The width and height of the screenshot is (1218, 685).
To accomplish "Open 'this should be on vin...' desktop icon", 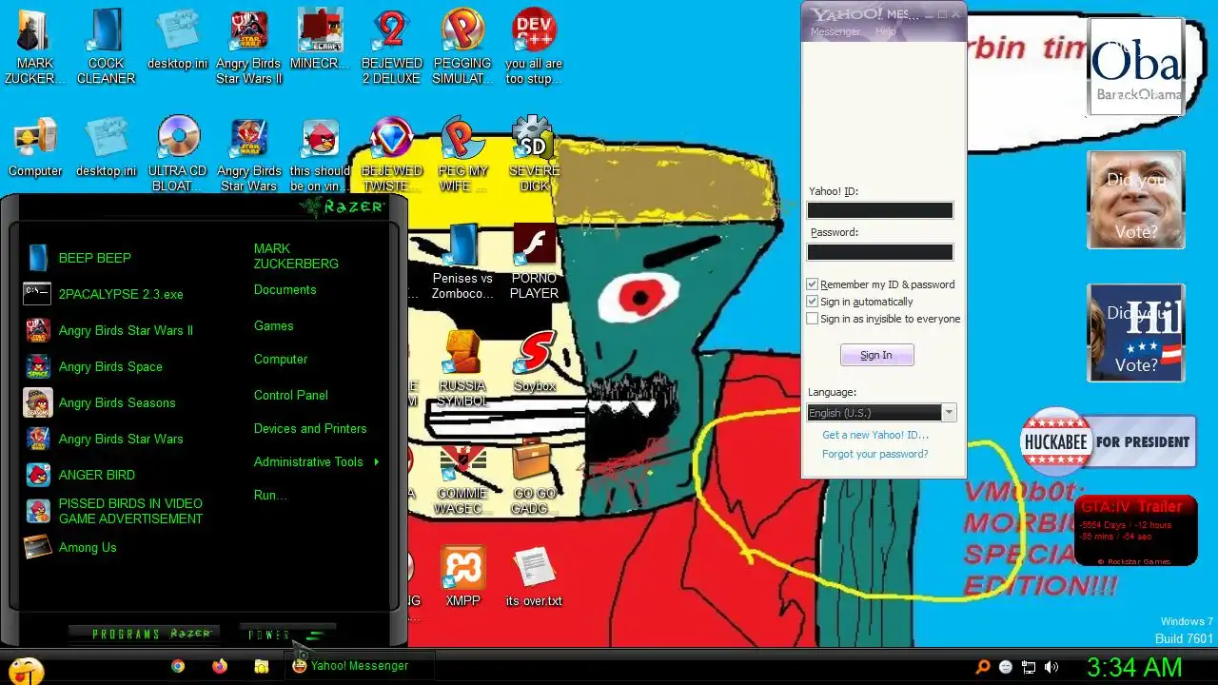I will coord(320,154).
